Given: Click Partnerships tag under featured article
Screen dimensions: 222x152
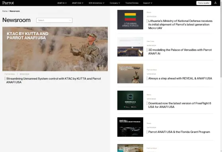Looking at the screenshot, I should [x=10, y=74].
